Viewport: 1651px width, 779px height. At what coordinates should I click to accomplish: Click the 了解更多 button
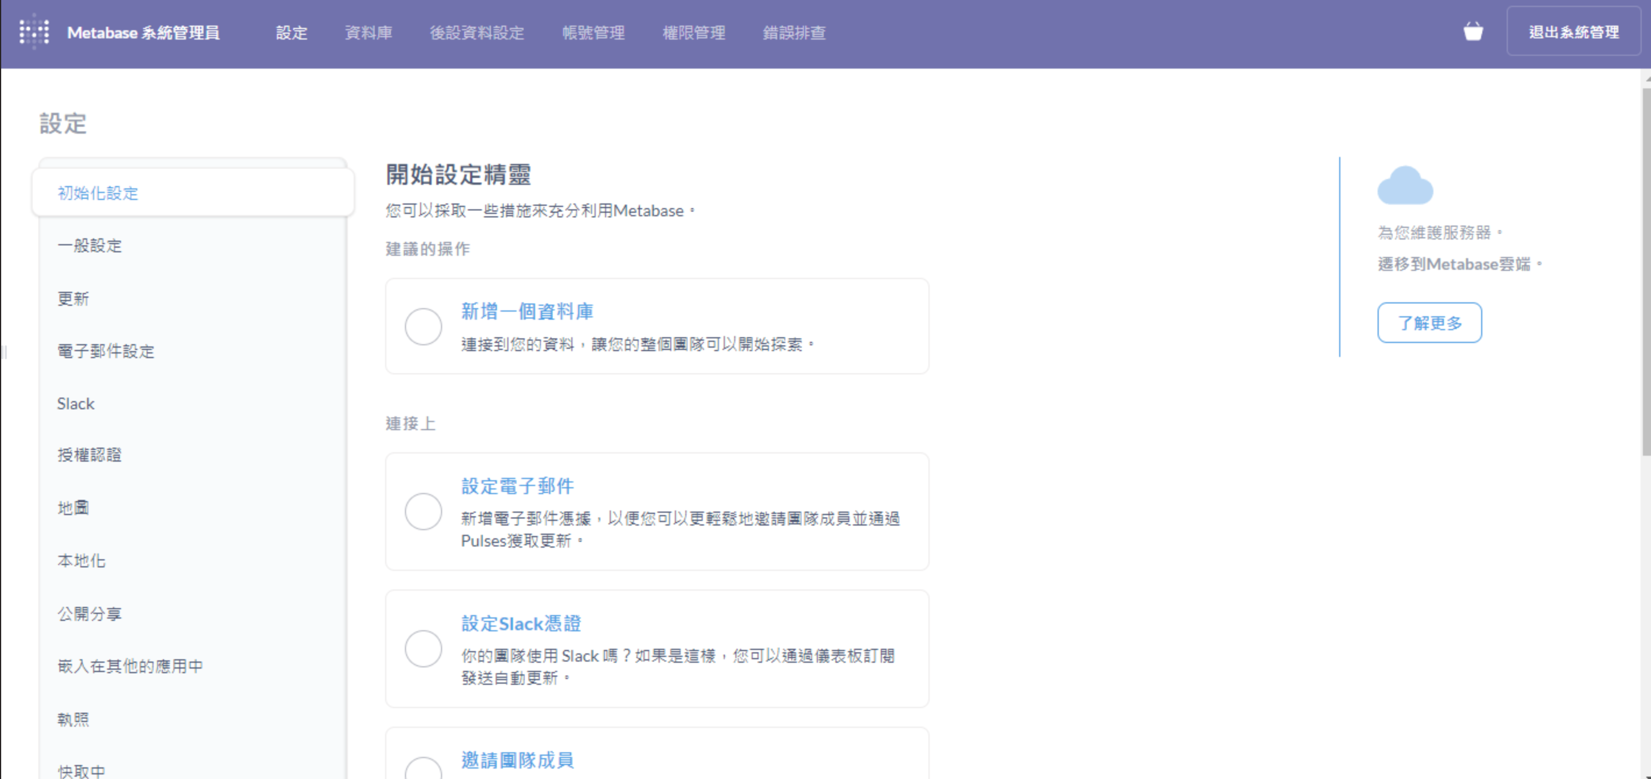(x=1429, y=323)
